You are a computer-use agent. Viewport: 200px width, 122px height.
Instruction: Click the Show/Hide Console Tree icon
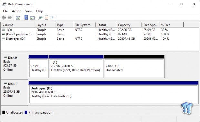click(x=18, y=18)
